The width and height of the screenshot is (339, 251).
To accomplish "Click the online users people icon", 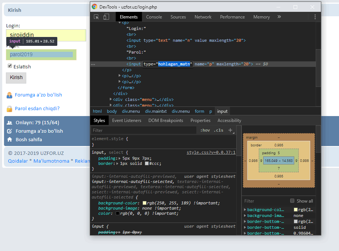I will tap(10, 123).
